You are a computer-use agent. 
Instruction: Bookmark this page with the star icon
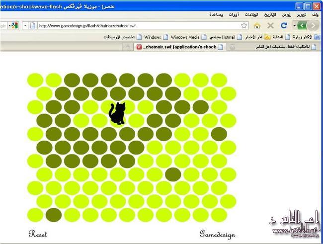click(x=244, y=25)
